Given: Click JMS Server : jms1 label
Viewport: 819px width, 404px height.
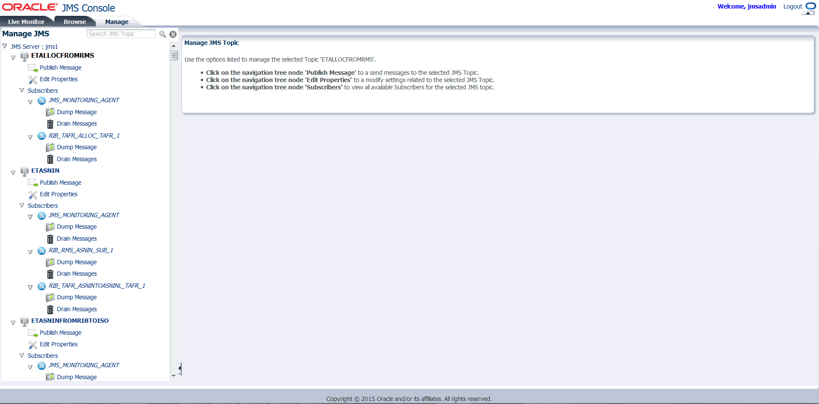Looking at the screenshot, I should tap(34, 47).
